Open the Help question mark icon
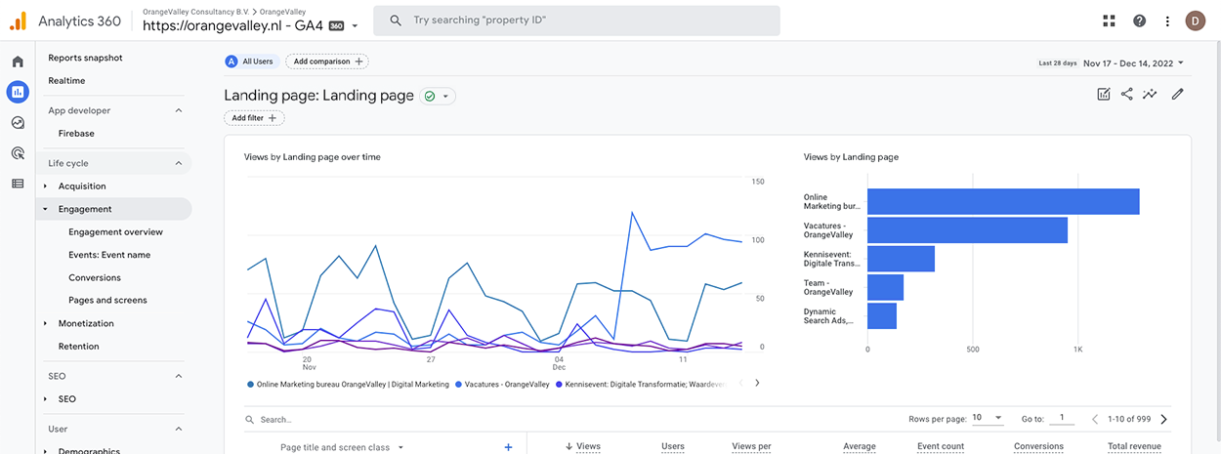This screenshot has width=1221, height=454. 1139,21
